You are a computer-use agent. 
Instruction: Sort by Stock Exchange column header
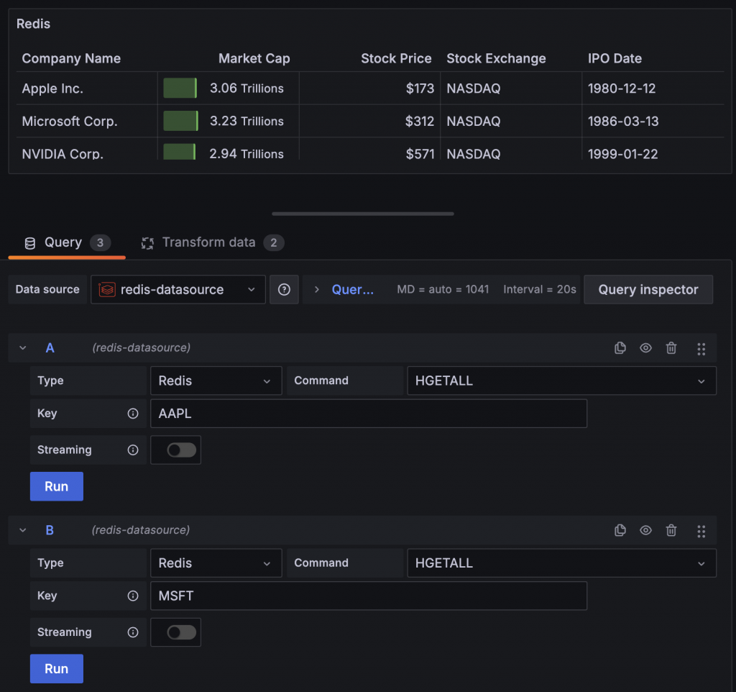coord(496,58)
